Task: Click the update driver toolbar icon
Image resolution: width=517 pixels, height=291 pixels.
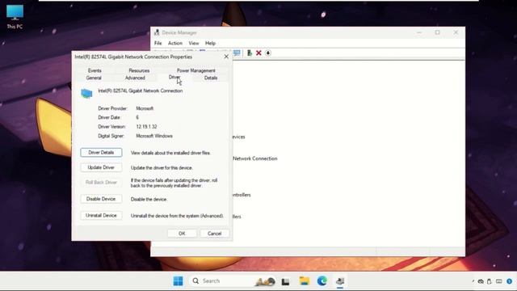Action: [250, 53]
